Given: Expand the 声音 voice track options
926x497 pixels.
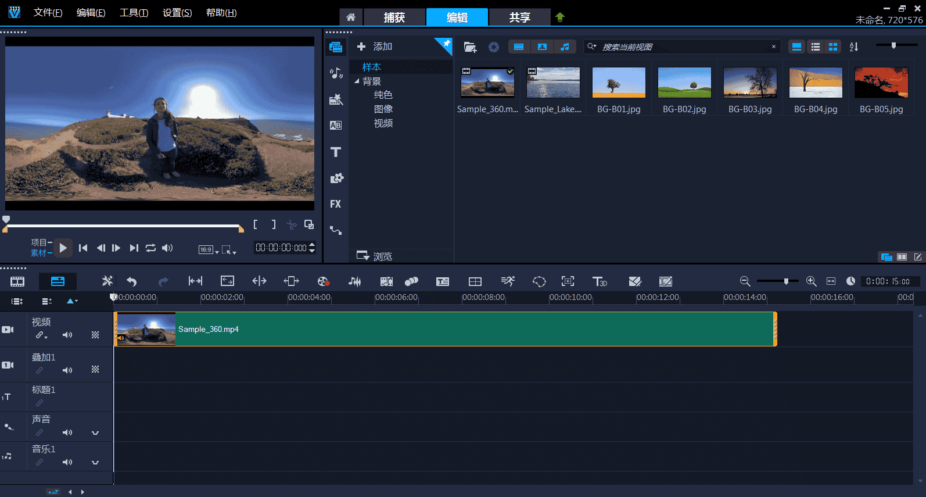Looking at the screenshot, I should [95, 432].
